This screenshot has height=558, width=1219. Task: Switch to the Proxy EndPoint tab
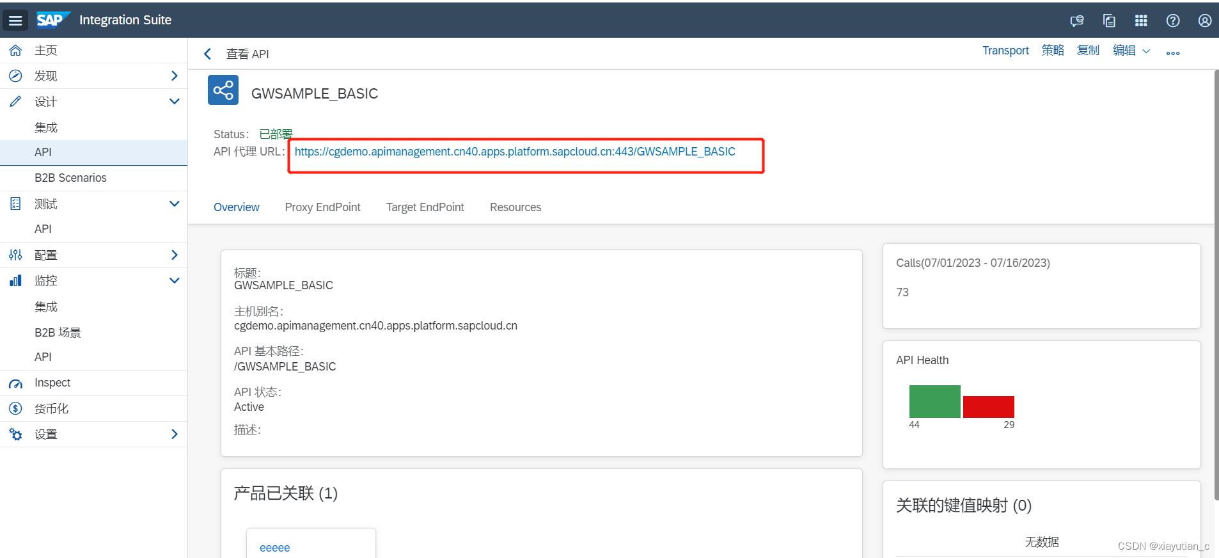[x=323, y=207]
